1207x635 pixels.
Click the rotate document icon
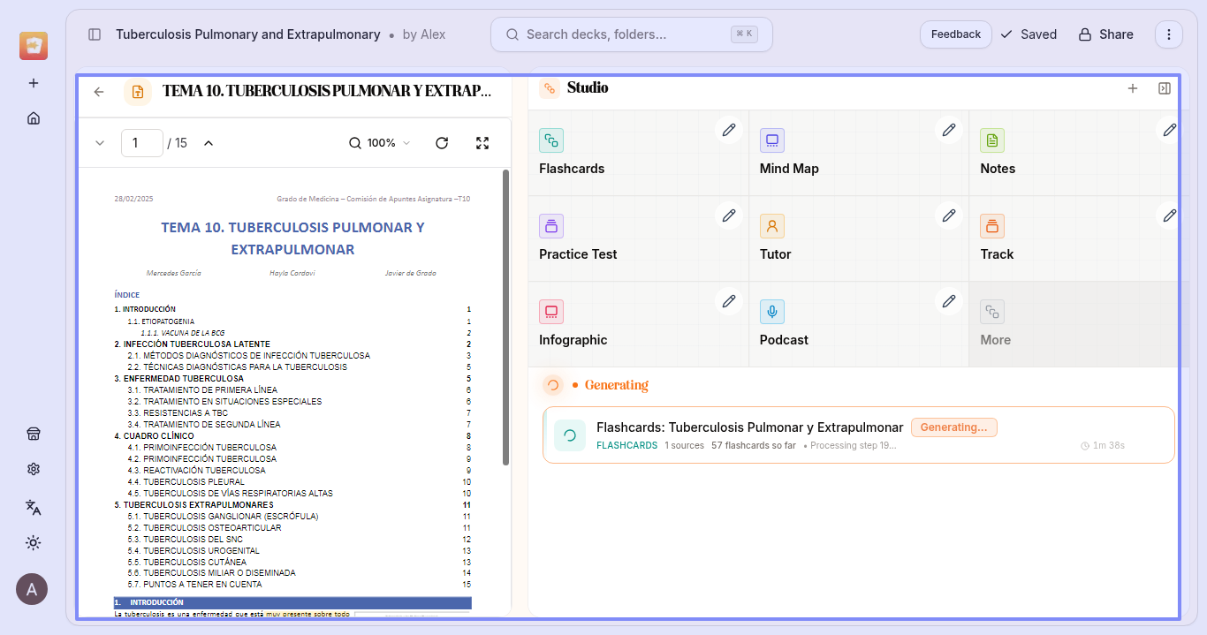tap(442, 143)
